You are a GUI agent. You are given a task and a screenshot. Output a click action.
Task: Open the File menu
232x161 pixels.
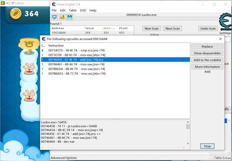[54, 11]
